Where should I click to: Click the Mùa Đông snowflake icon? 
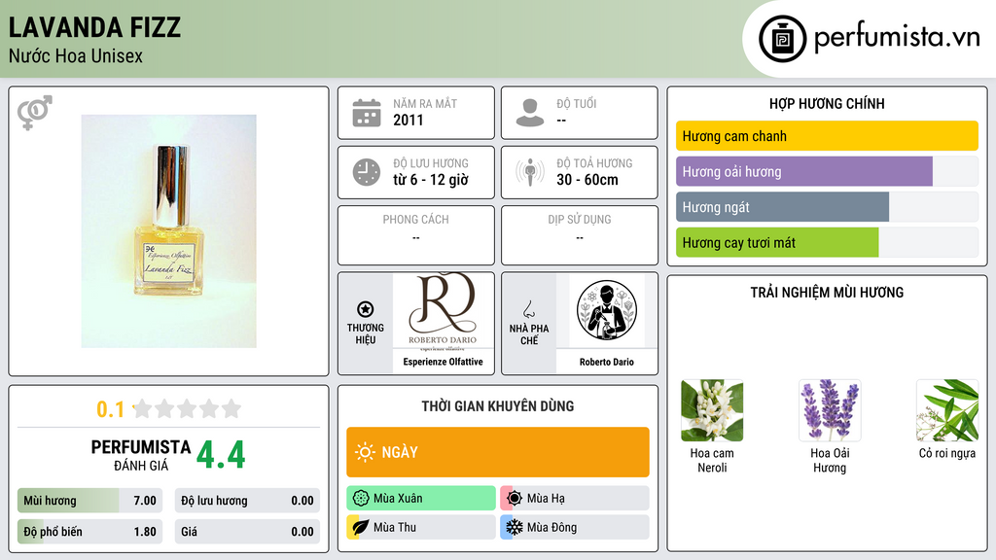[x=515, y=527]
